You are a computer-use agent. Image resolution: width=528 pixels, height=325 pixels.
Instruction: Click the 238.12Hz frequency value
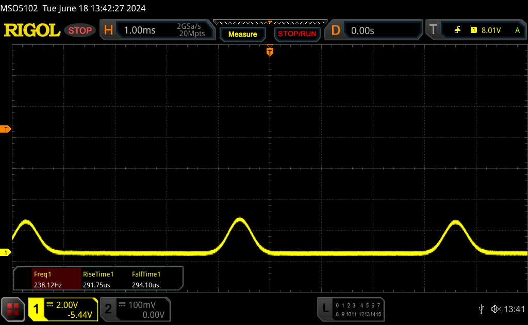[48, 285]
